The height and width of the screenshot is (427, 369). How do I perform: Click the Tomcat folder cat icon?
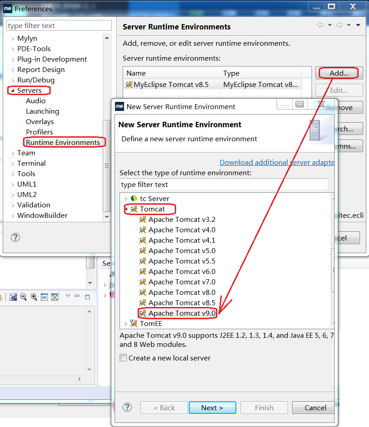134,209
